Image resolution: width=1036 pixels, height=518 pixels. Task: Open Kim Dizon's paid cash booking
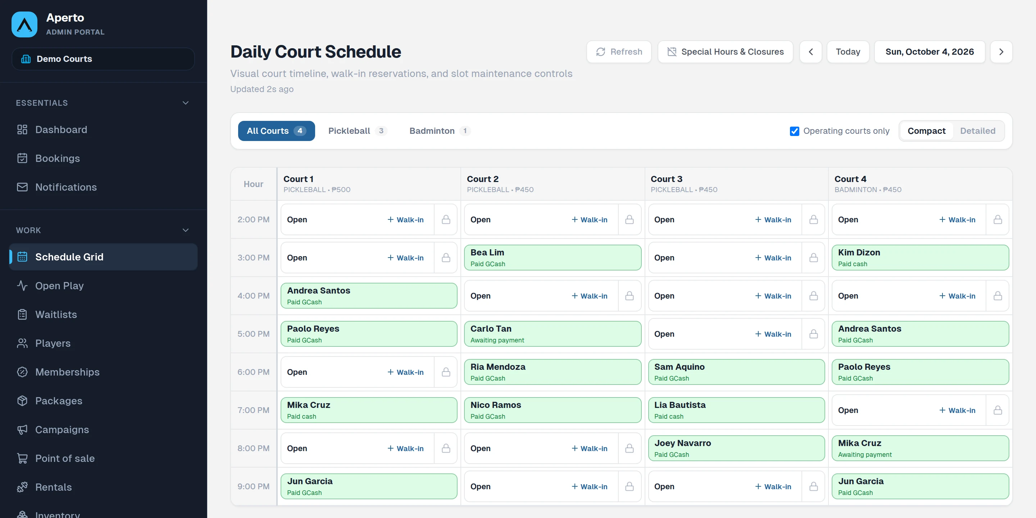click(920, 258)
